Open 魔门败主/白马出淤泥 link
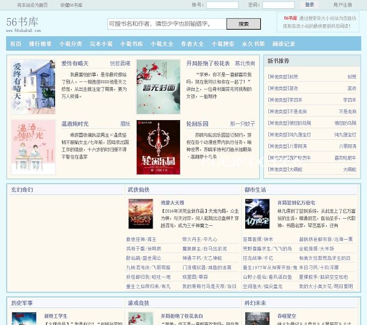The image size is (367, 325). (x=204, y=249)
